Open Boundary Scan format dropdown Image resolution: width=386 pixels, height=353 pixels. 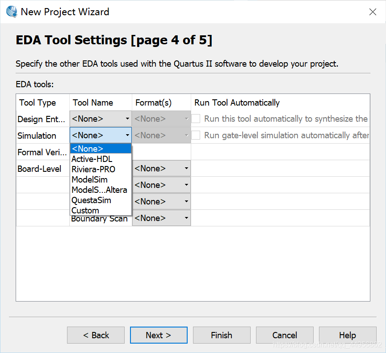pos(161,218)
